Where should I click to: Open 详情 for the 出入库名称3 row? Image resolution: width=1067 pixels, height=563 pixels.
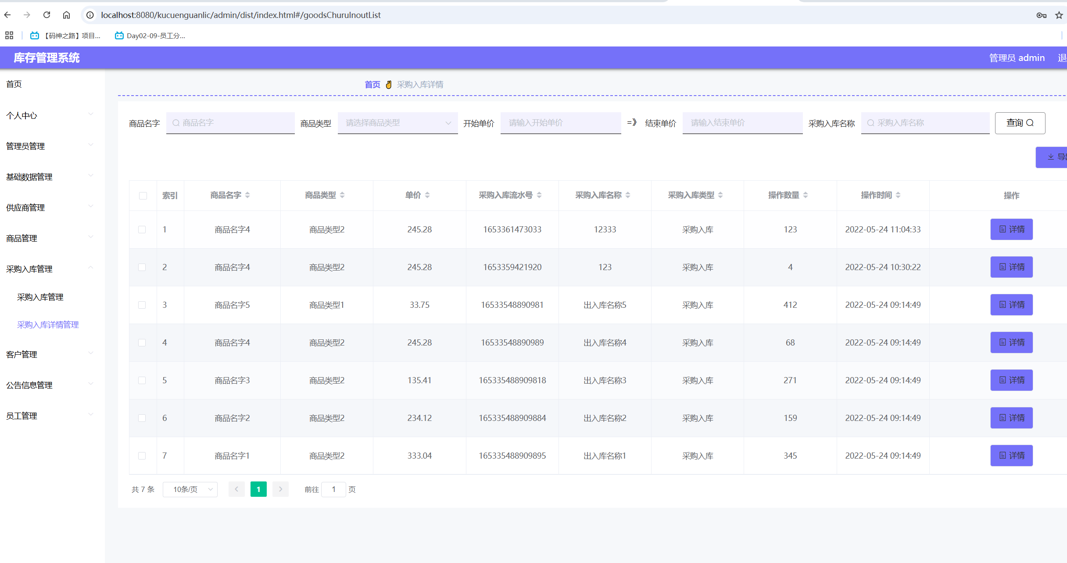click(1011, 380)
